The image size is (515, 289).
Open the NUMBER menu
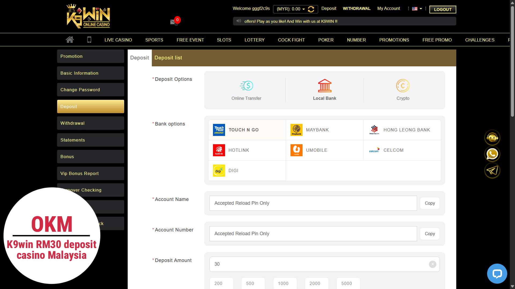[356, 40]
